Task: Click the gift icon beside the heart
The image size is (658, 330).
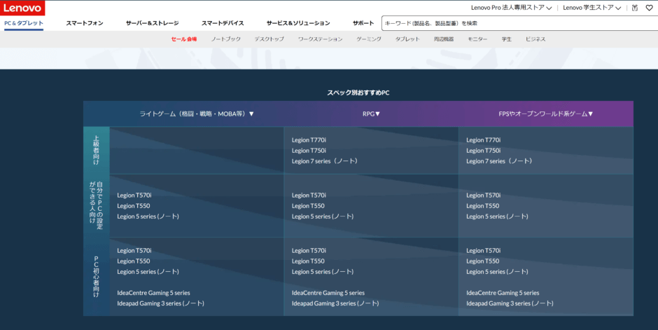Action: click(634, 8)
